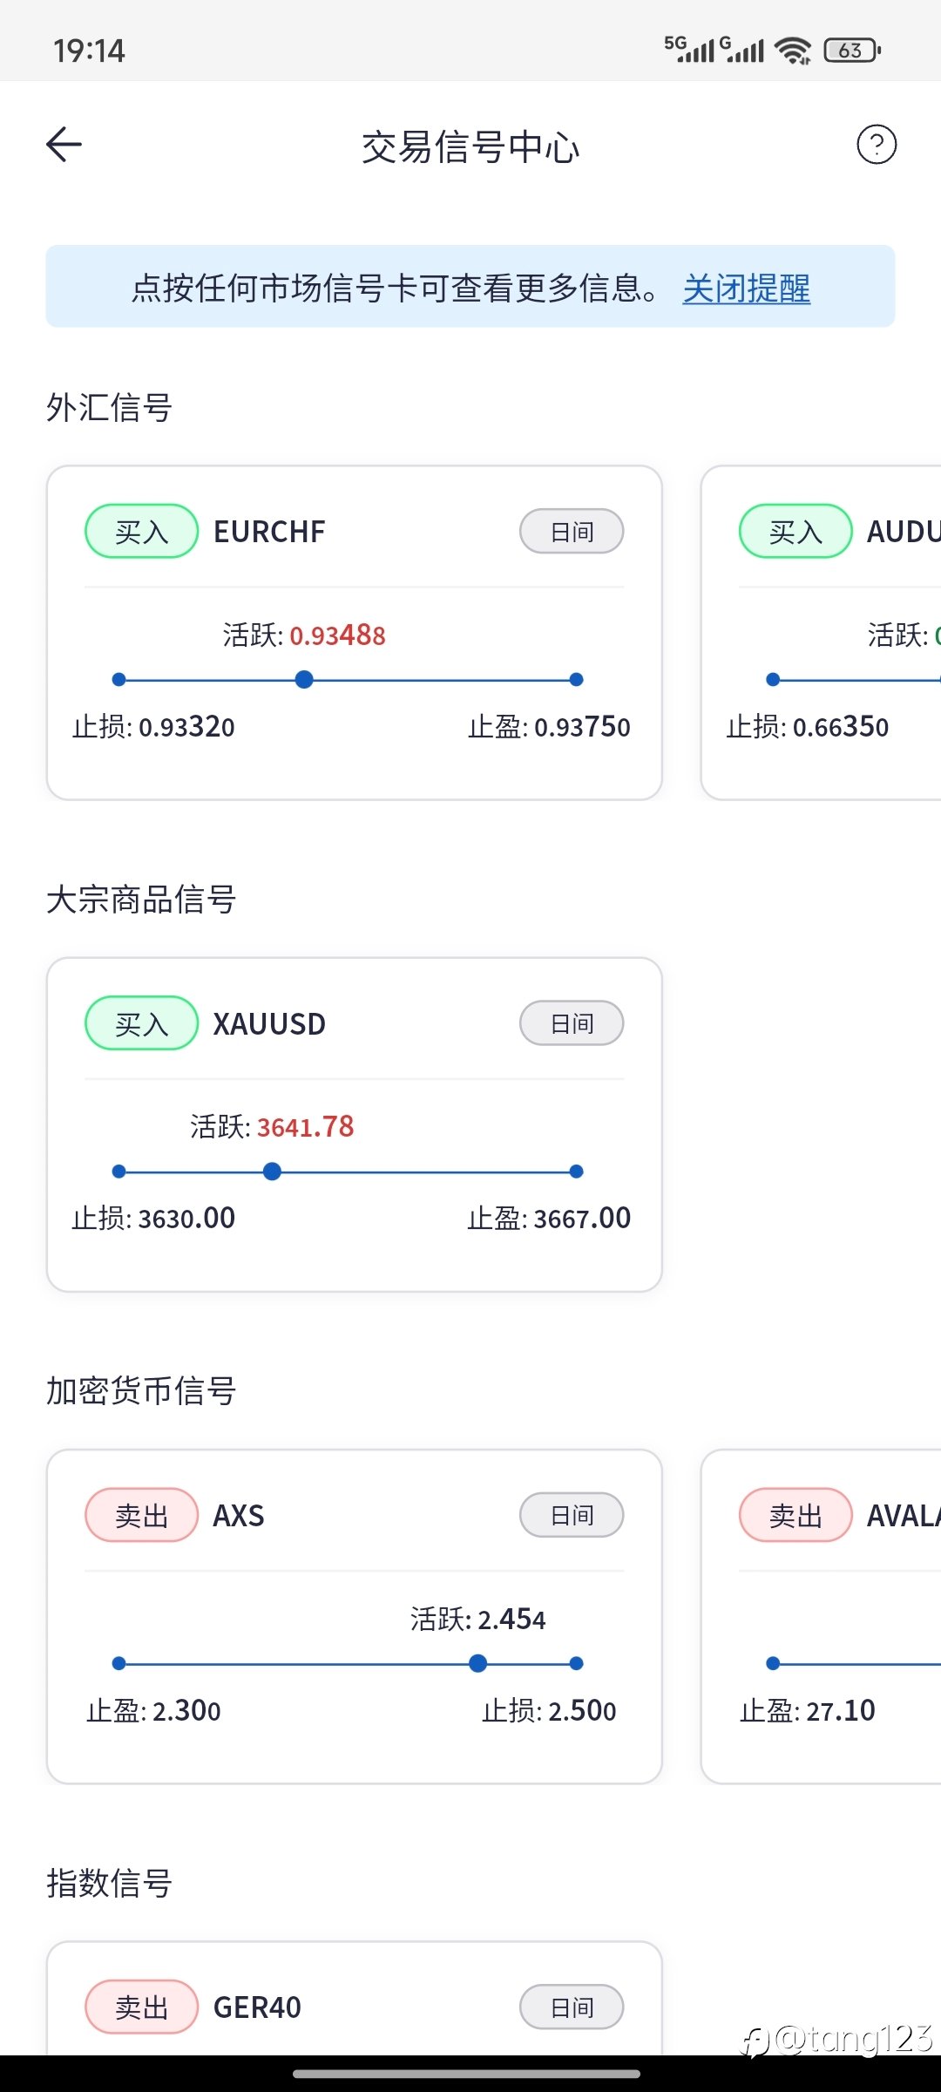941x2092 pixels.
Task: Click the Wi-Fi status bar icon
Action: (793, 51)
